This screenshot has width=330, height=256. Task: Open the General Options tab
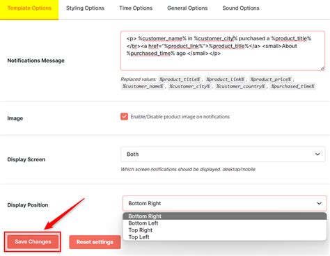(187, 8)
